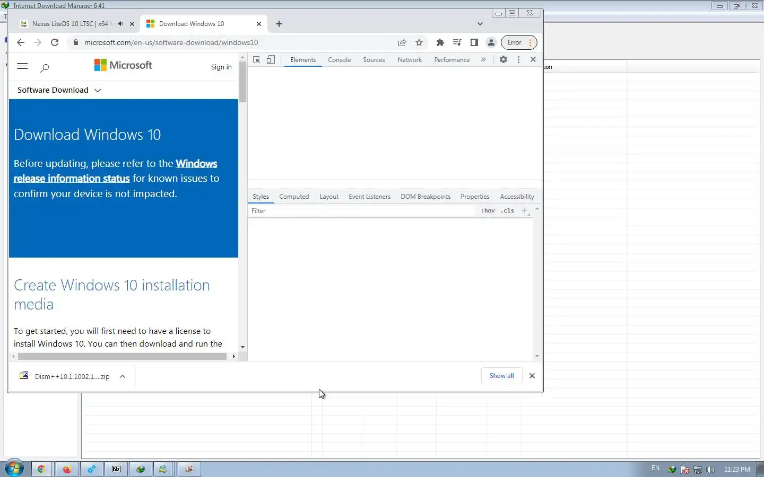764x477 pixels.
Task: Close the Nexus LiteOS 10 LTSC tab
Action: pyautogui.click(x=132, y=24)
